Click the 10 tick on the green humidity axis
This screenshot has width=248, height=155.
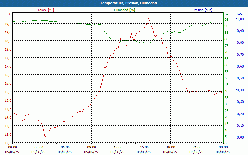pyautogui.click(x=226, y=130)
